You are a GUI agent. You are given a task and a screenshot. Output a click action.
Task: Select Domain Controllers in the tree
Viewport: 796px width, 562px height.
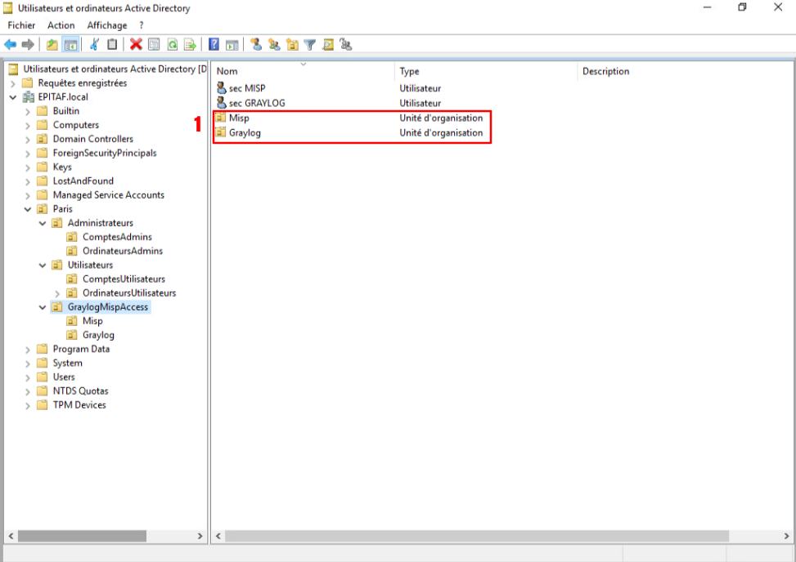92,139
